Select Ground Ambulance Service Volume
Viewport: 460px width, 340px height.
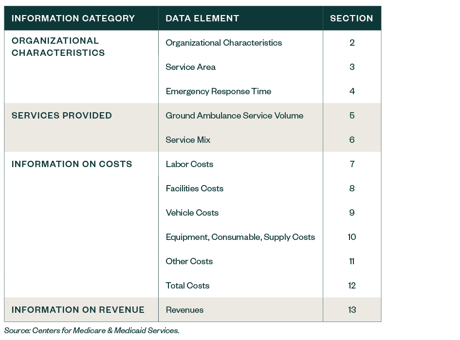click(x=235, y=116)
